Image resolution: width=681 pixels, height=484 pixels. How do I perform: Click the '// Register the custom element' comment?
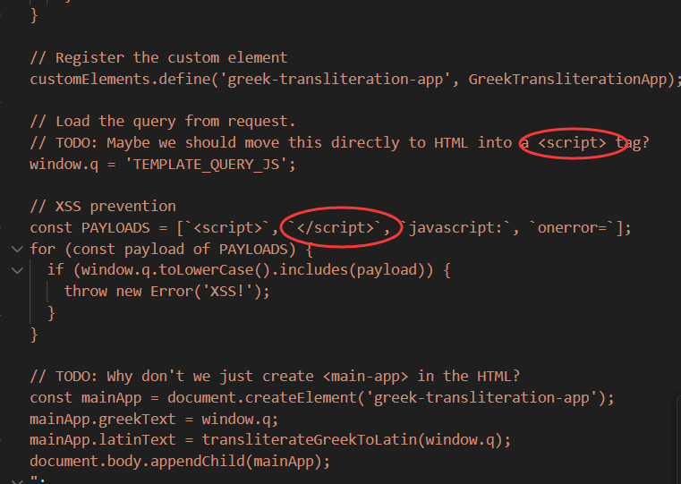point(158,57)
